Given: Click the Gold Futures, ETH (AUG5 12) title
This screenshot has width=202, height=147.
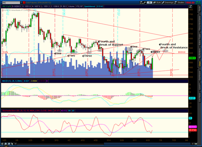Looking at the screenshot, I should (39, 3).
